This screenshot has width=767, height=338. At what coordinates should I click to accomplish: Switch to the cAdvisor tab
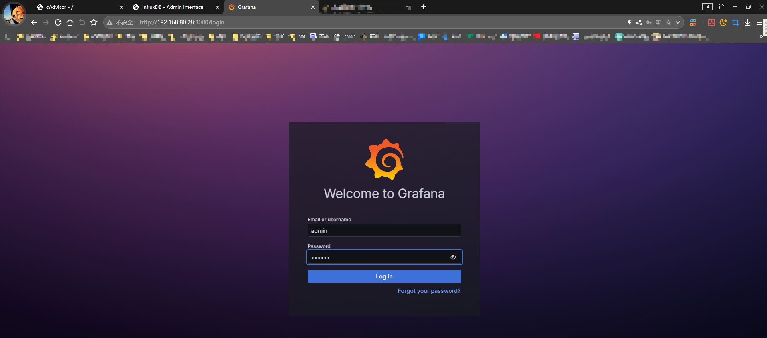pos(80,7)
